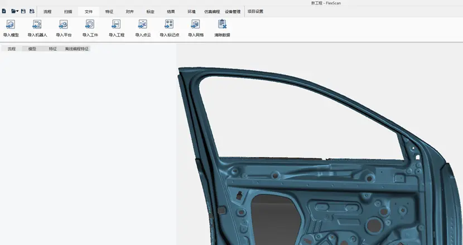Click the save icon in quick access bar

[23, 11]
